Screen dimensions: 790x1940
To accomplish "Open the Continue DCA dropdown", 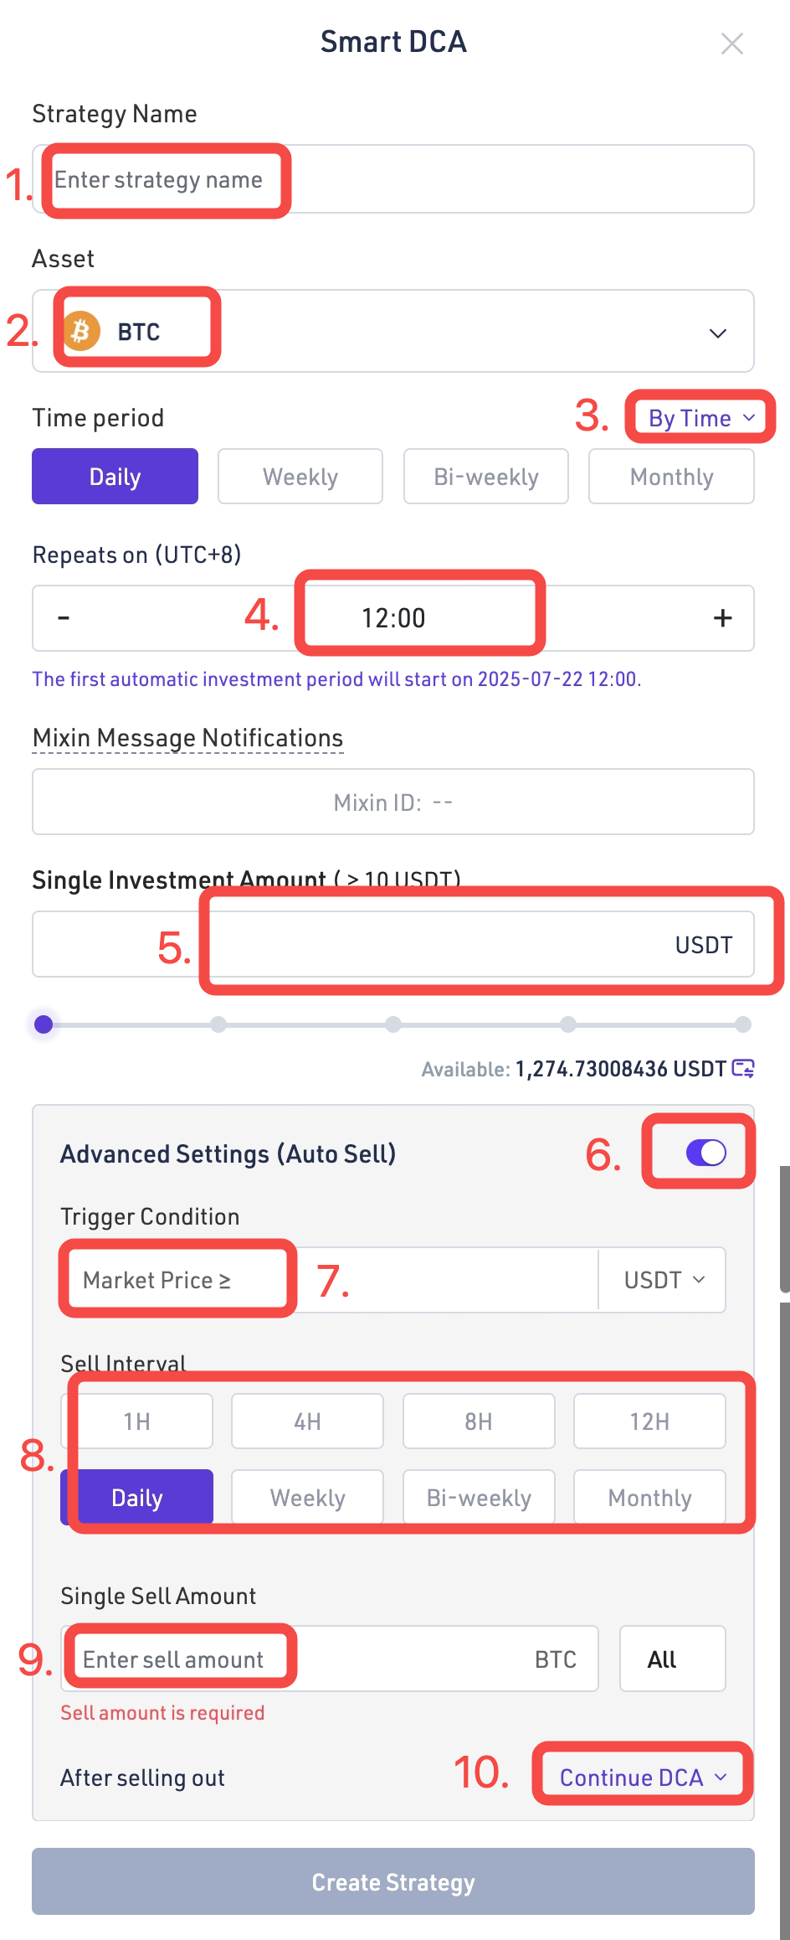I will pos(643,1777).
